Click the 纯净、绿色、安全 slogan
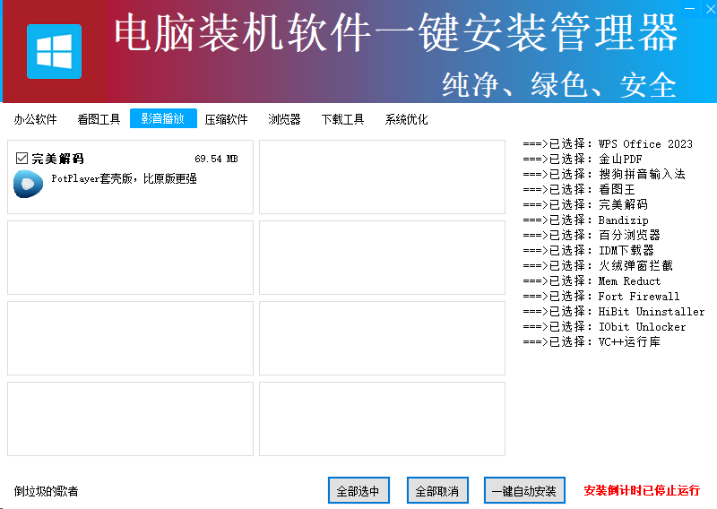The width and height of the screenshot is (717, 509). point(559,85)
